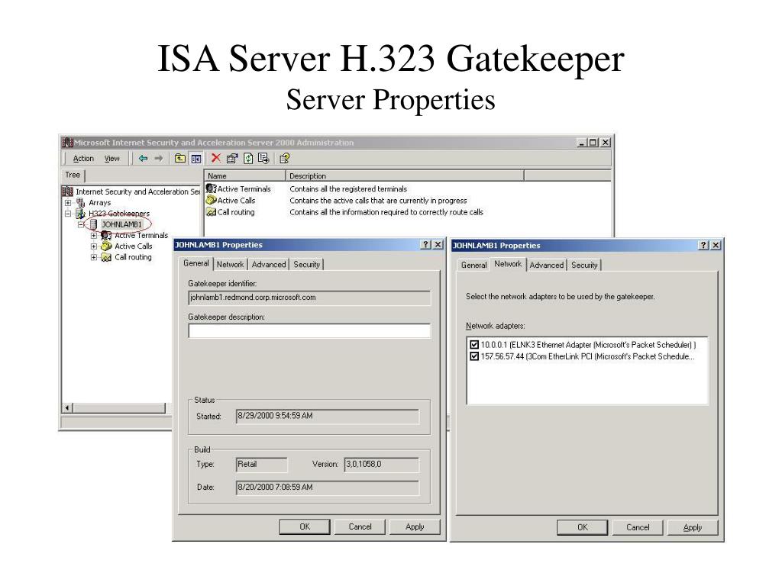The width and height of the screenshot is (782, 586).
Task: Click the red Delete X toolbar icon
Action: tap(215, 158)
